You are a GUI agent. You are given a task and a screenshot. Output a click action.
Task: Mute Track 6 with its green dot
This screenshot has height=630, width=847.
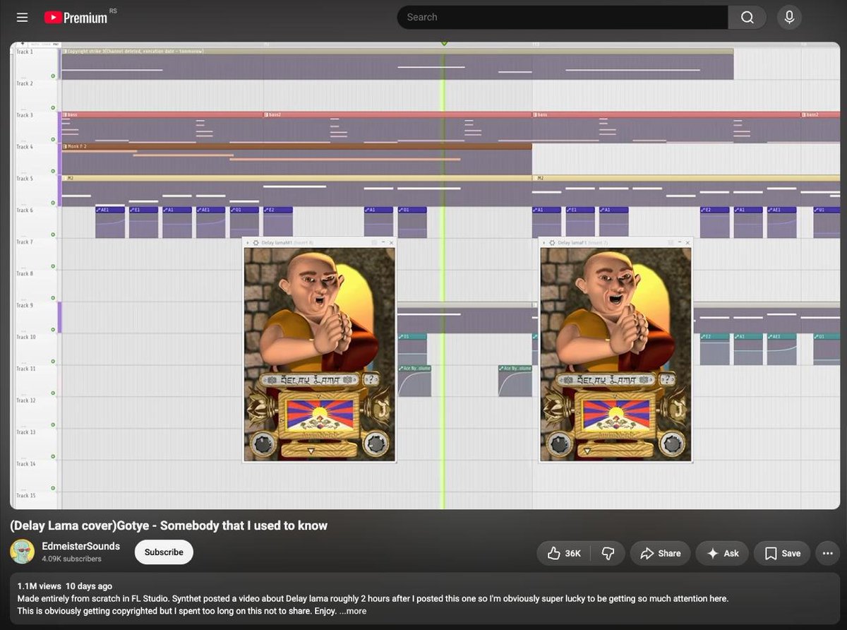pos(53,234)
